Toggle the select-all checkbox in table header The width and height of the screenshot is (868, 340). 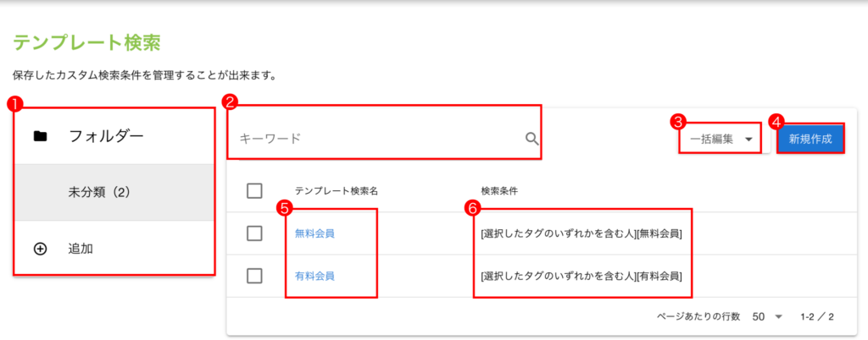(254, 191)
